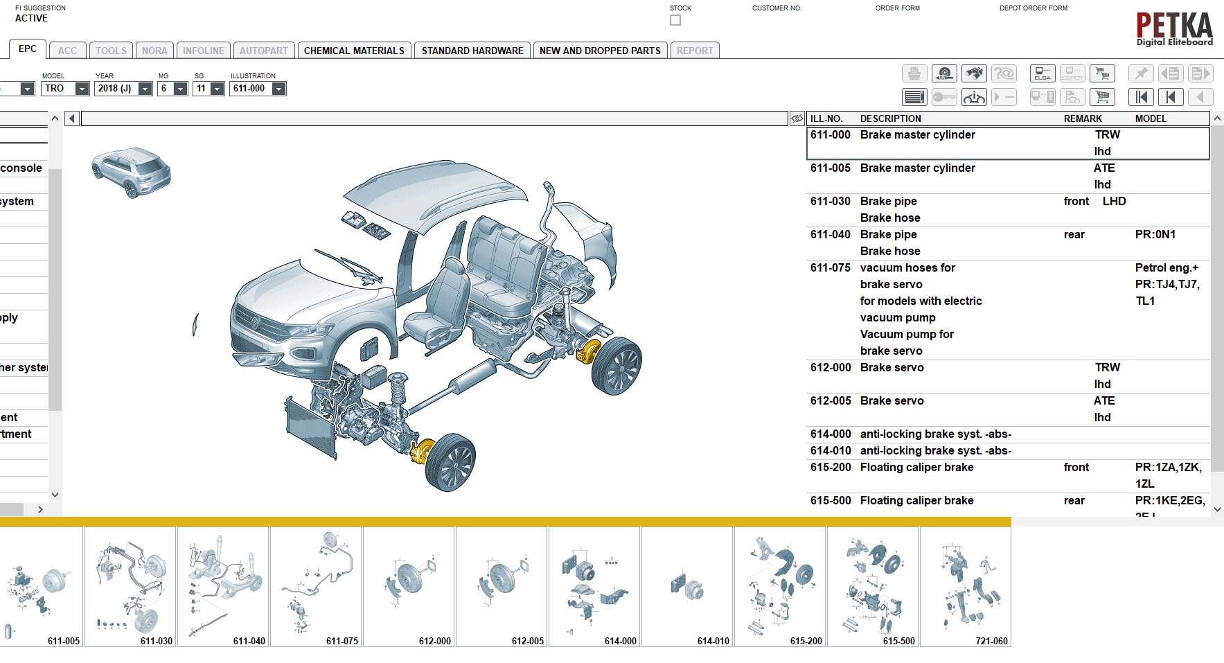This screenshot has height=663, width=1224.
Task: Switch to the EPC tab
Action: coord(28,49)
